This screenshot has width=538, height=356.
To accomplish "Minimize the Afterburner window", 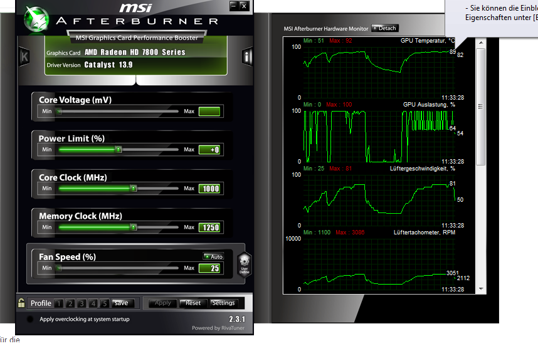I will pyautogui.click(x=234, y=6).
